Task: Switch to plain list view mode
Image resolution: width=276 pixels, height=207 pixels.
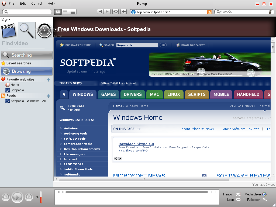Action: (65, 12)
